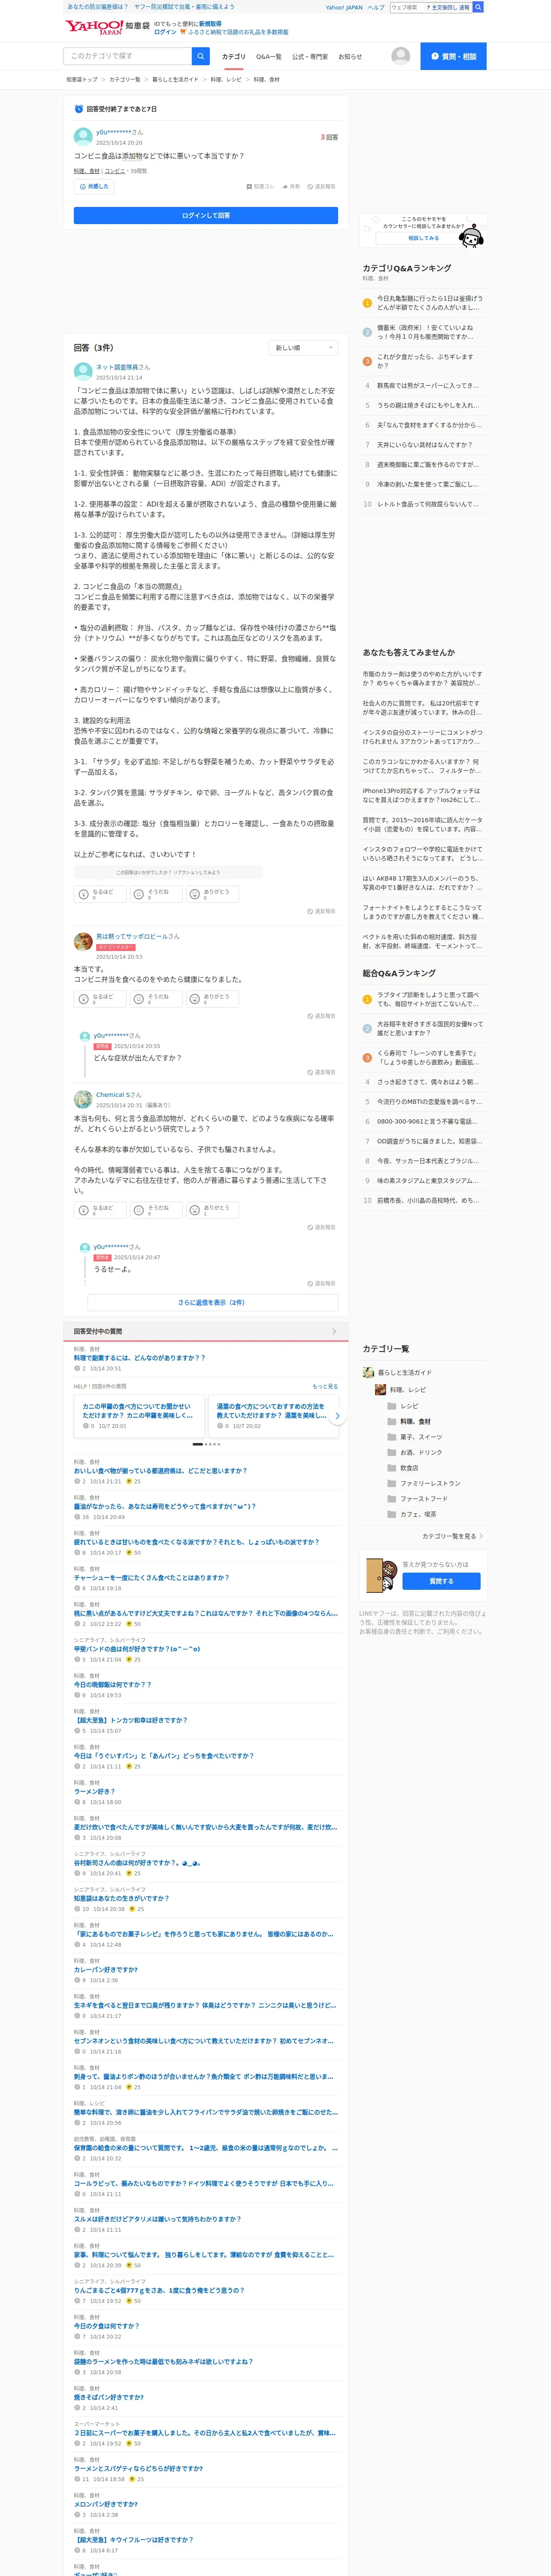Click the 質問する button in sidebar

pyautogui.click(x=441, y=1581)
